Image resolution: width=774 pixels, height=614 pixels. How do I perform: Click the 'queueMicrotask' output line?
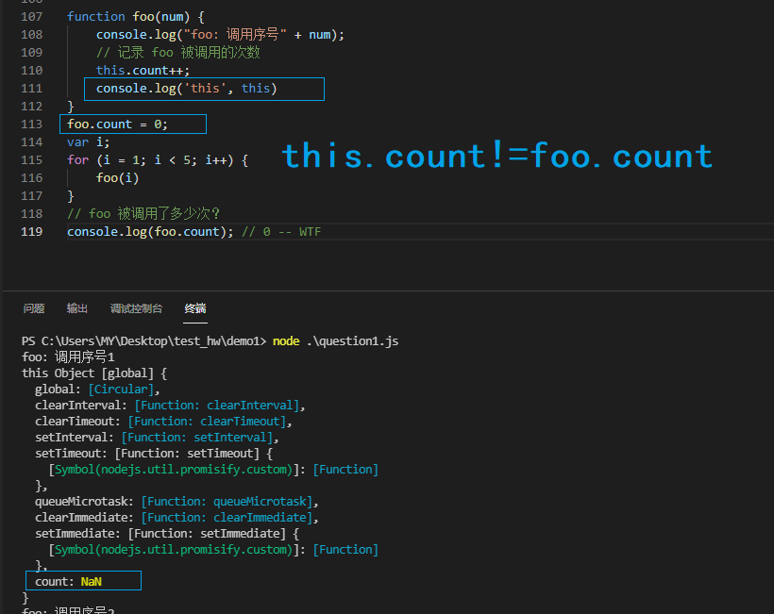[x=177, y=502]
